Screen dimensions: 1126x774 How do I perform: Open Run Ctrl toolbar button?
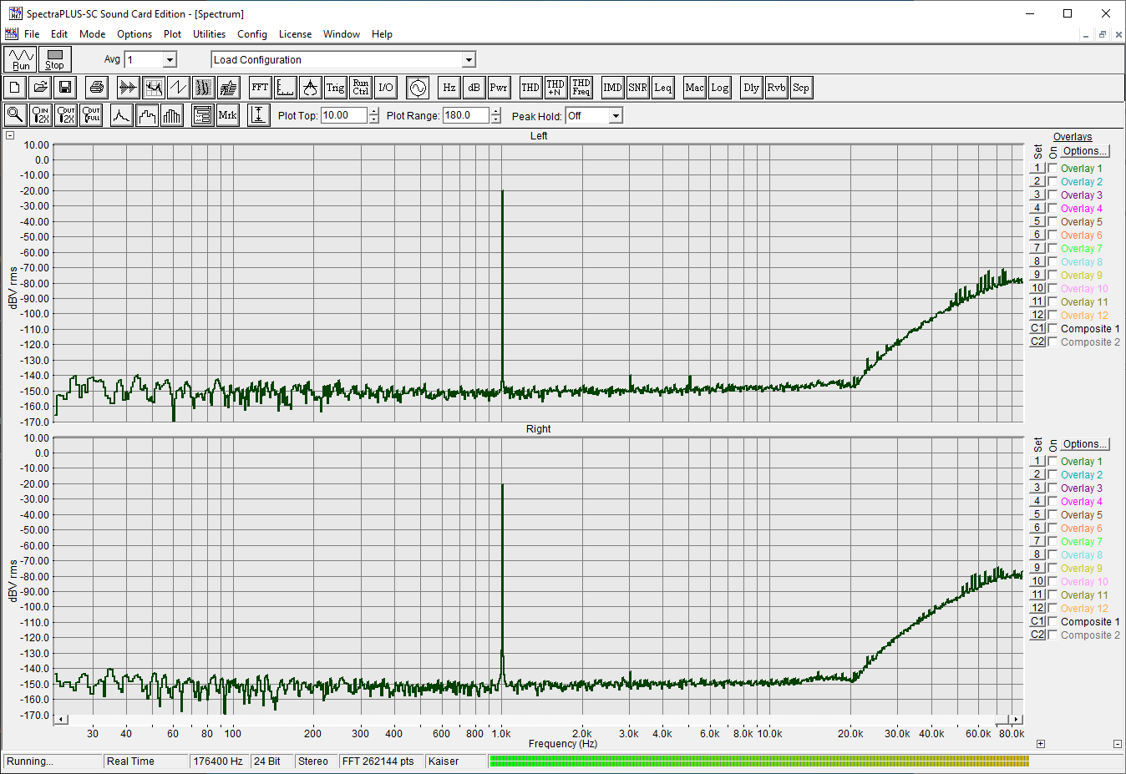point(360,88)
